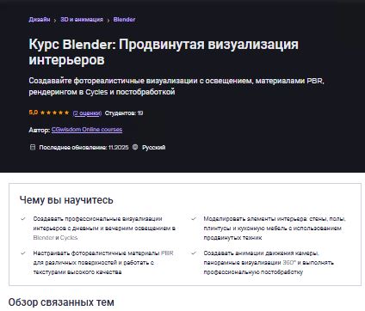This screenshot has height=311, width=365.
Task: Open the CGwisdom Online courses author link
Action: coord(87,130)
